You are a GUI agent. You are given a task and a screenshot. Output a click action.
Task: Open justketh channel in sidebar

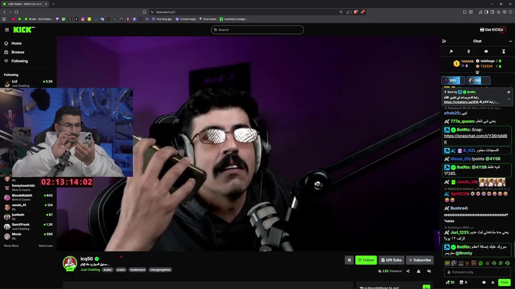[x=28, y=217]
